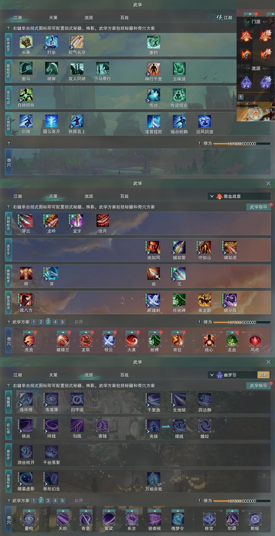This screenshot has width=275, height=536.
Task: Select martial plan 4 in 傲血战意 panel
Action: point(55,322)
